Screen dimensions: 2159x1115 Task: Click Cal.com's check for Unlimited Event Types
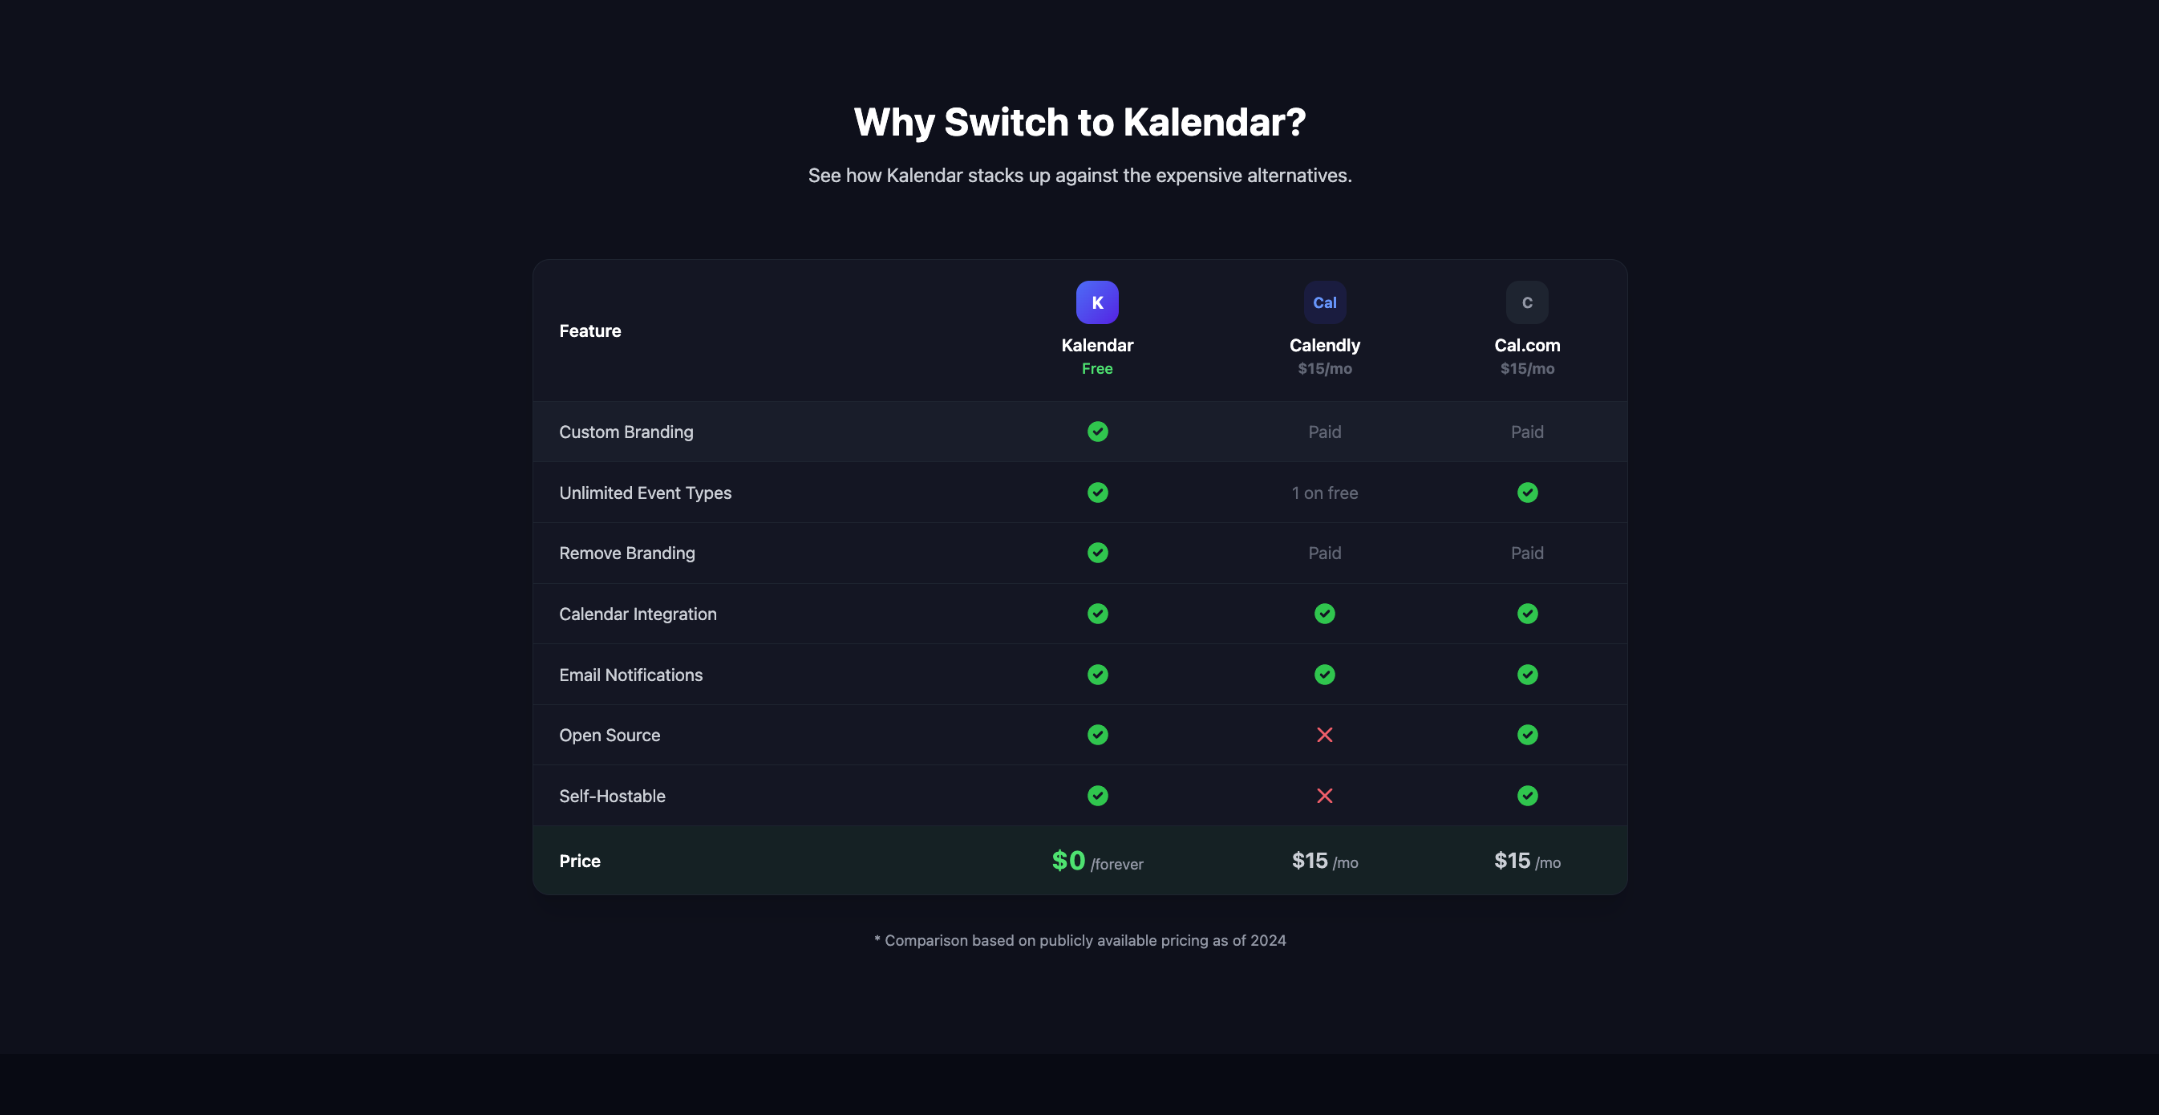pos(1527,493)
